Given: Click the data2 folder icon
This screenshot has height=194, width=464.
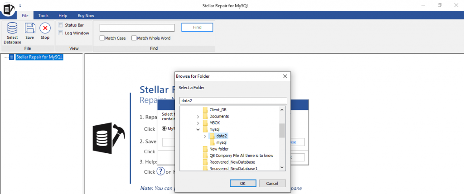Looking at the screenshot, I should click(212, 136).
